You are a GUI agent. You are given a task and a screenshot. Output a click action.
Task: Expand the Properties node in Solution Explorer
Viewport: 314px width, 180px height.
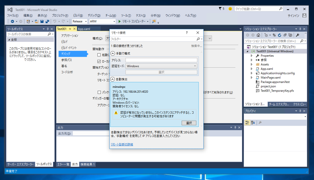(x=252, y=56)
